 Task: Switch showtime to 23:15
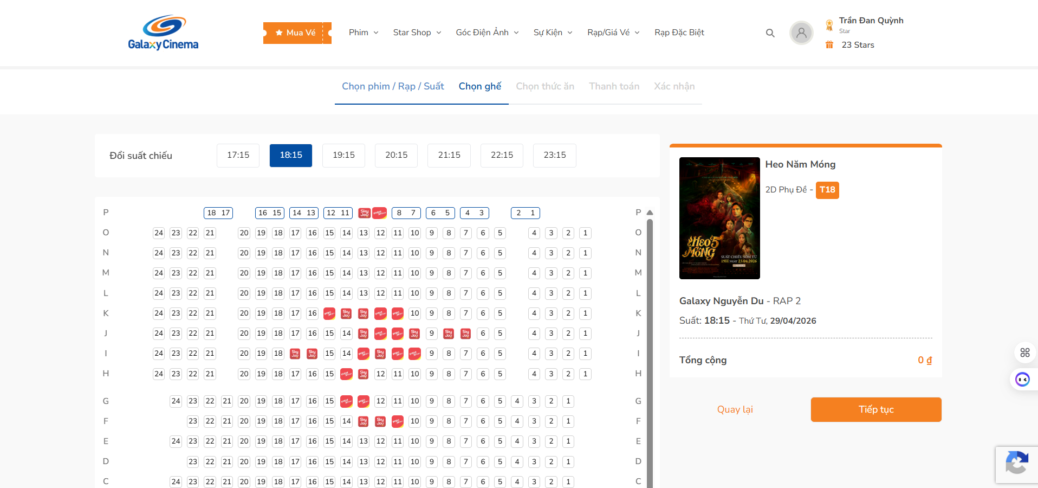click(x=555, y=156)
